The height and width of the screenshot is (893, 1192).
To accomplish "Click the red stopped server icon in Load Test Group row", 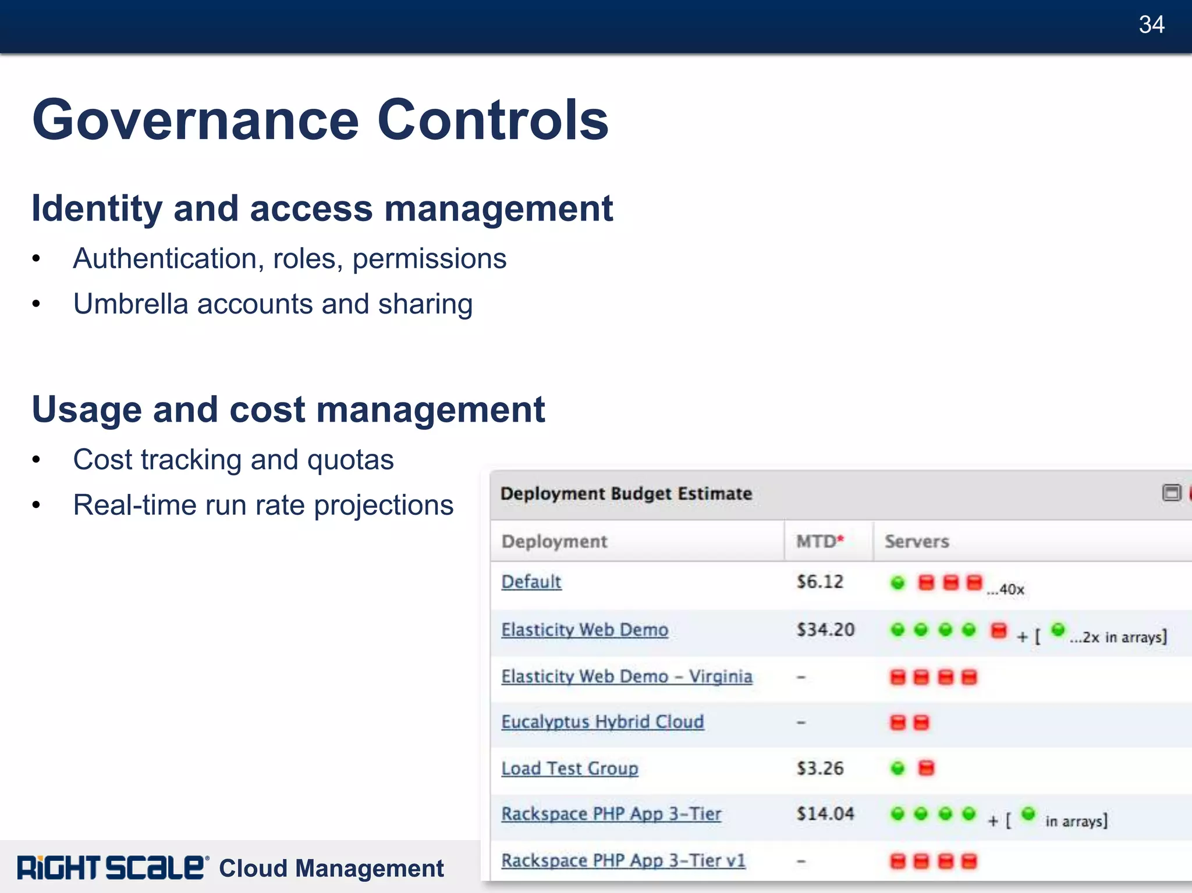I will [925, 768].
